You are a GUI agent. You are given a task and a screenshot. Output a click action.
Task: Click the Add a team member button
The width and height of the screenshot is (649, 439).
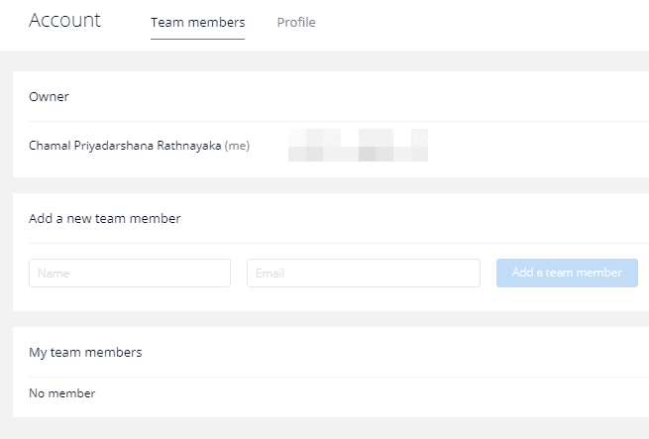[567, 273]
